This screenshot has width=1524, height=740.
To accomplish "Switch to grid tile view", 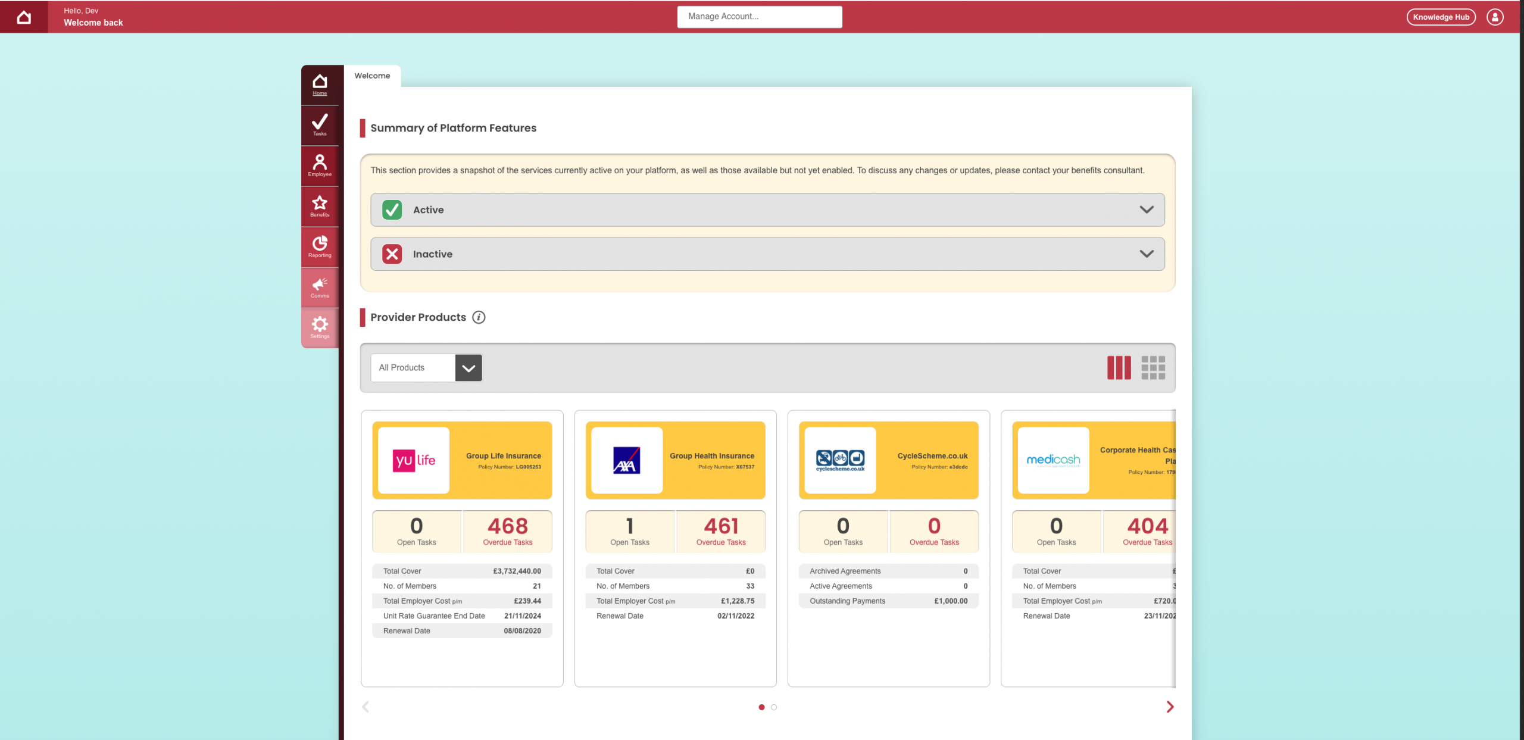I will click(1153, 367).
